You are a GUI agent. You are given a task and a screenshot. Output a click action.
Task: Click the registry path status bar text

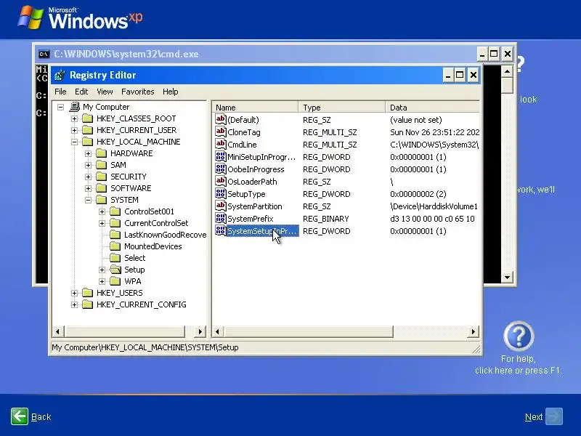pos(145,347)
